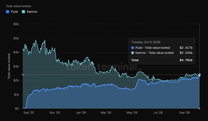Viewport: 208px width, 121px height.
Task: Click the tooltip date 'Tuesday, Oct 6, 2026'
Action: (x=146, y=42)
